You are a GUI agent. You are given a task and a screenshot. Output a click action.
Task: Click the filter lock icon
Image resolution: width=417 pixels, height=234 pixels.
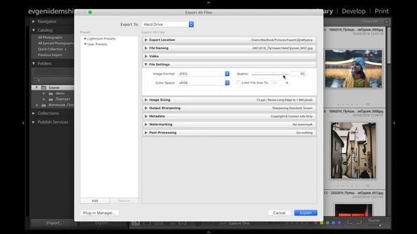(x=386, y=21)
